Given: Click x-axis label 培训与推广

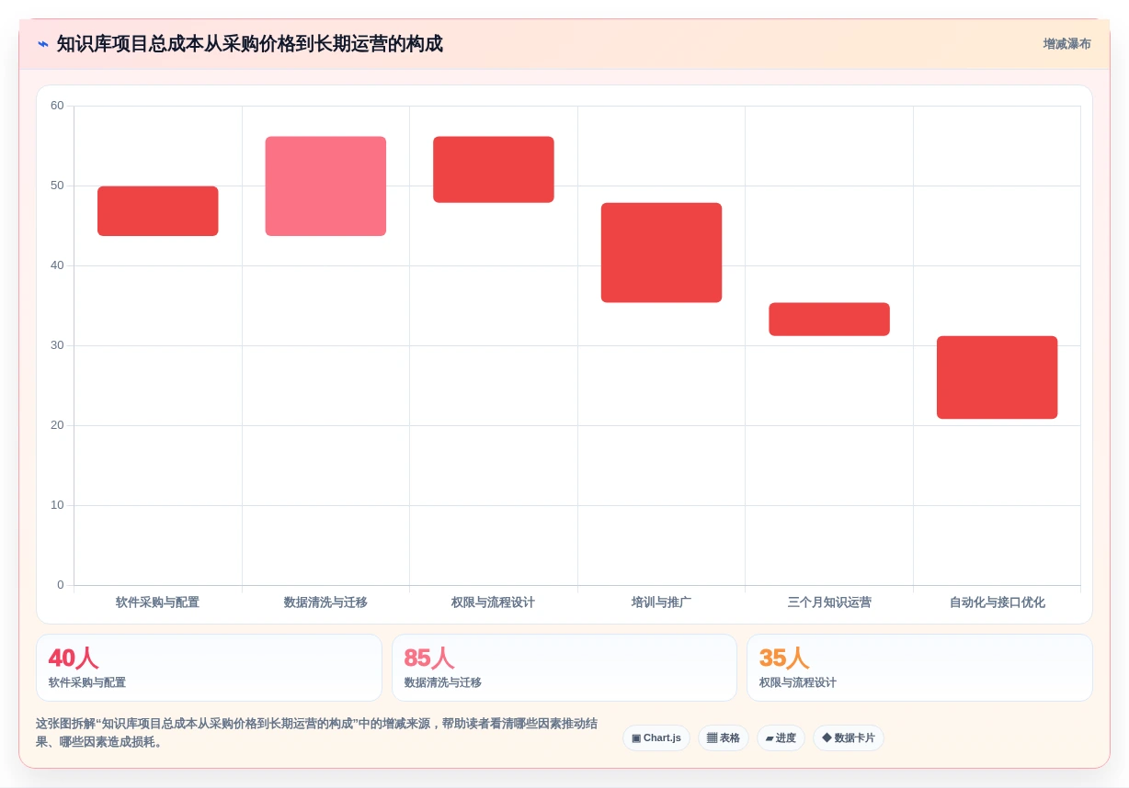Looking at the screenshot, I should click(661, 602).
